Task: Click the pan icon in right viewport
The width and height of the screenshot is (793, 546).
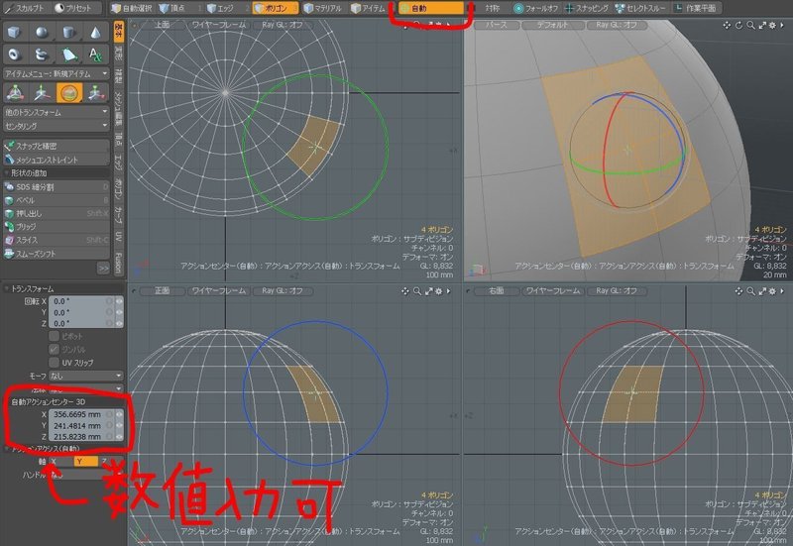Action: [x=738, y=291]
